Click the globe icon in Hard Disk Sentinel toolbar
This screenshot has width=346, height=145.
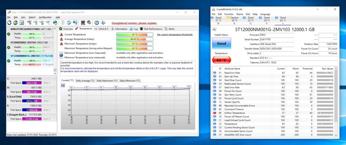click(55, 23)
